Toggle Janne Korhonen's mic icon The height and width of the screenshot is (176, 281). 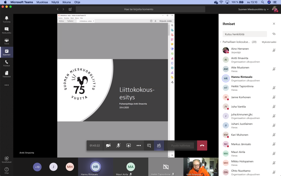pyautogui.click(x=274, y=97)
